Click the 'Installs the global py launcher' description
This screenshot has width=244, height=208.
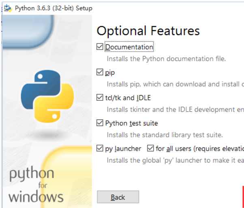pos(175,160)
